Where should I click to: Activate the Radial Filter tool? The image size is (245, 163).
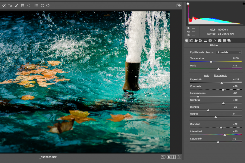29,5
